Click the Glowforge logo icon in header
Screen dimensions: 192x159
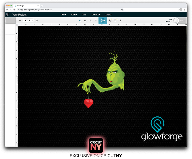pos(7,15)
